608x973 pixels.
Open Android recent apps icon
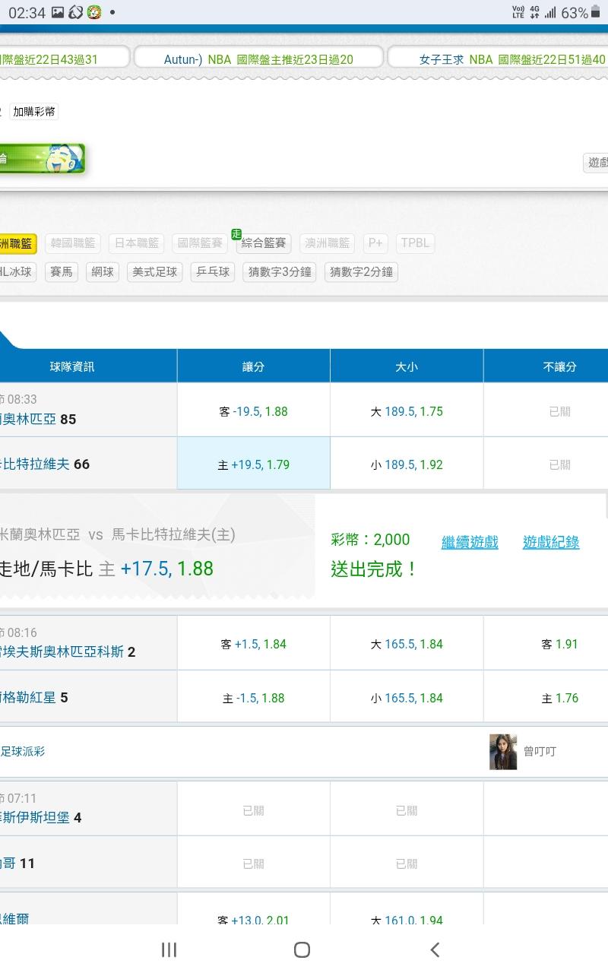point(169,949)
